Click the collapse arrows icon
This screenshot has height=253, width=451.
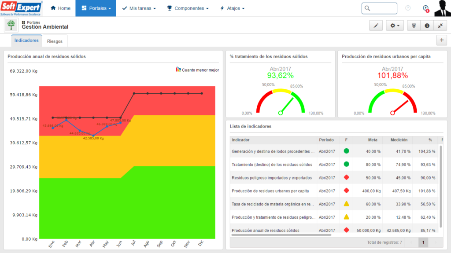pyautogui.click(x=440, y=26)
